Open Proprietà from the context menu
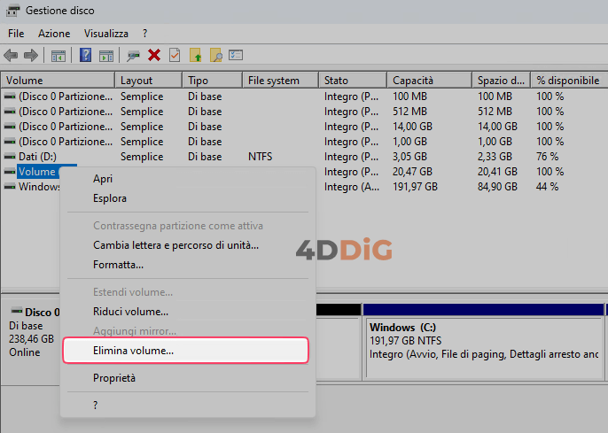 click(x=188, y=378)
